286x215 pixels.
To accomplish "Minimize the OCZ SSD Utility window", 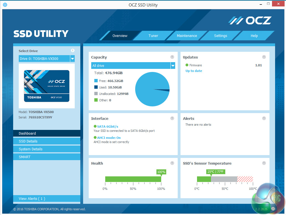I will (x=261, y=4).
